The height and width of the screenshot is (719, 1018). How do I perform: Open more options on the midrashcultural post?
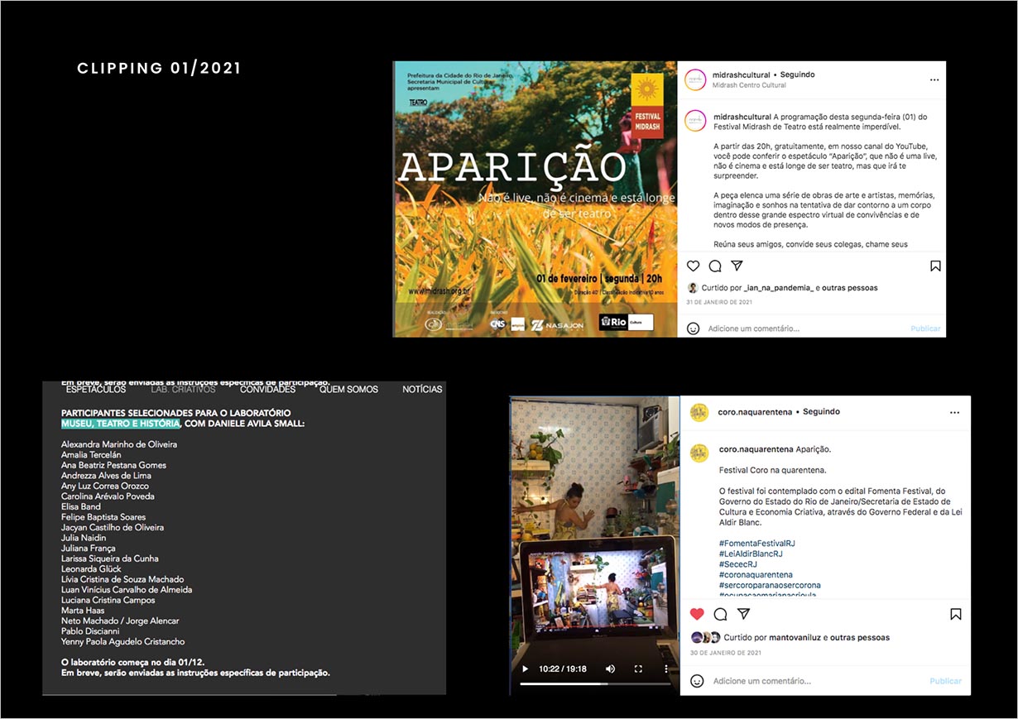point(934,80)
